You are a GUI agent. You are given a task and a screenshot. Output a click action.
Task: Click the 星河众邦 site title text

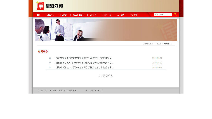click(54, 6)
